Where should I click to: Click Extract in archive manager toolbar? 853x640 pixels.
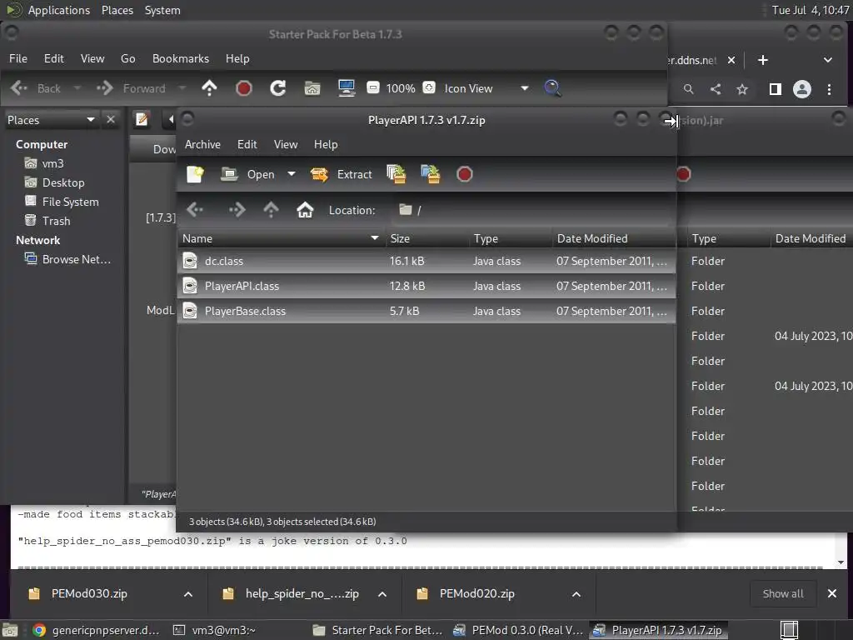(x=341, y=174)
